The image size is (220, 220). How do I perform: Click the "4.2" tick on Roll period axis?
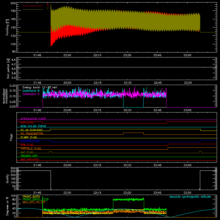tap(13, 64)
